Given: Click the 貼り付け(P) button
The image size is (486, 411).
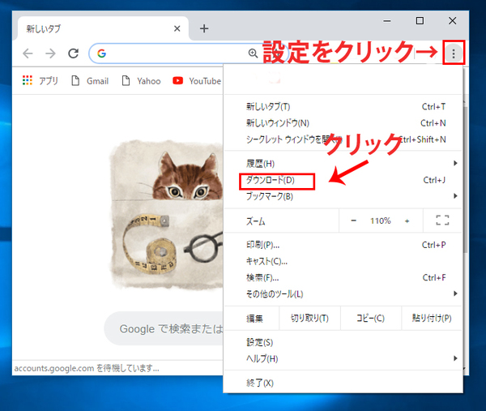Looking at the screenshot, I should pyautogui.click(x=431, y=318).
